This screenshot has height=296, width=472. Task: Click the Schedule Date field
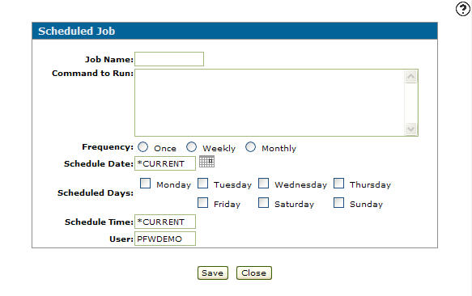click(165, 163)
